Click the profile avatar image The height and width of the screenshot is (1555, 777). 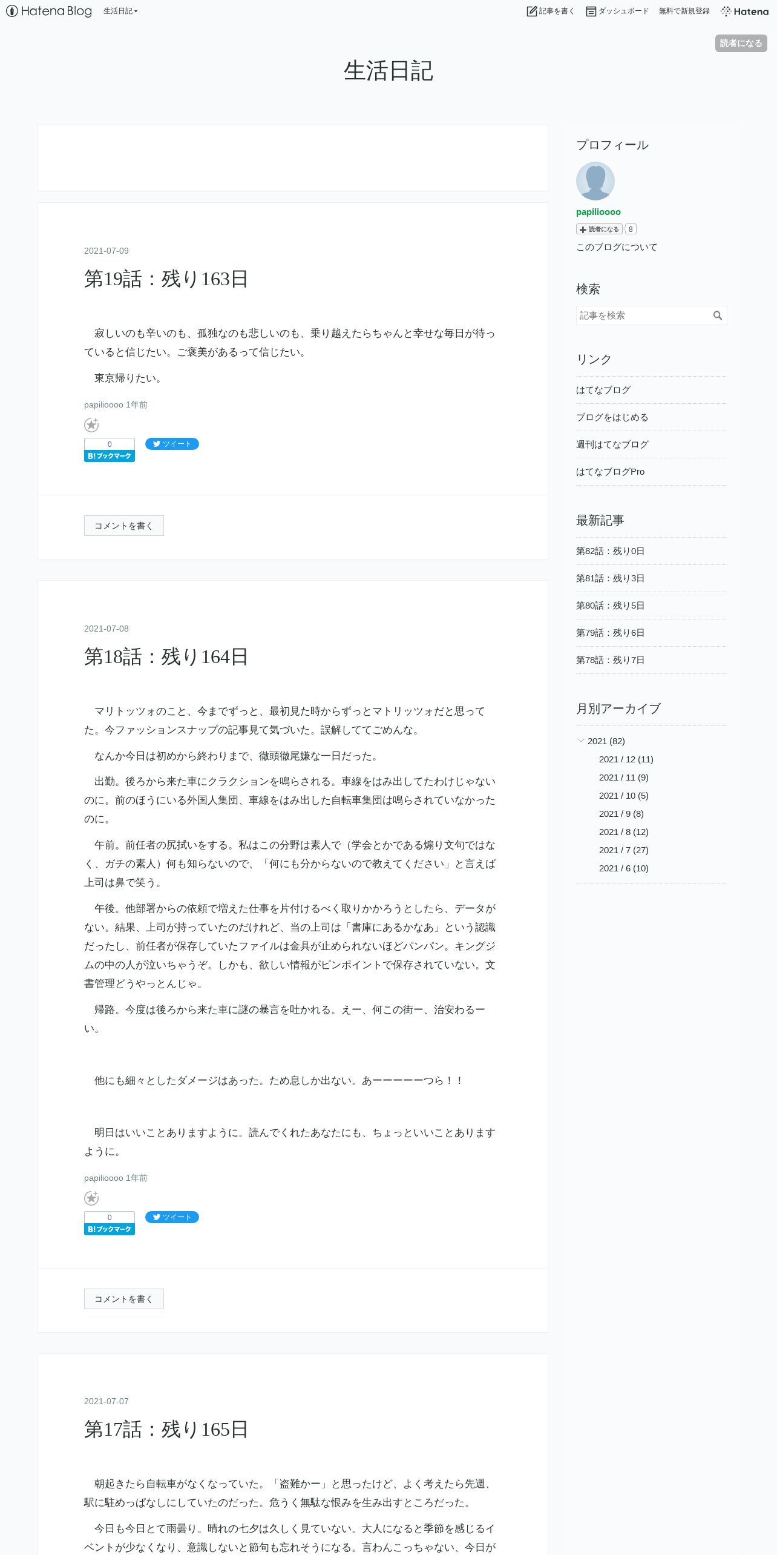click(595, 181)
